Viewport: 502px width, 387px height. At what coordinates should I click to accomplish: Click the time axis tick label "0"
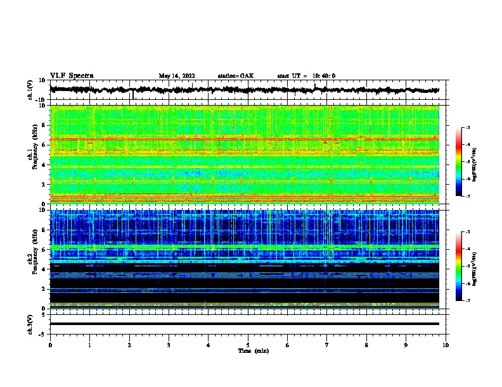(50, 345)
